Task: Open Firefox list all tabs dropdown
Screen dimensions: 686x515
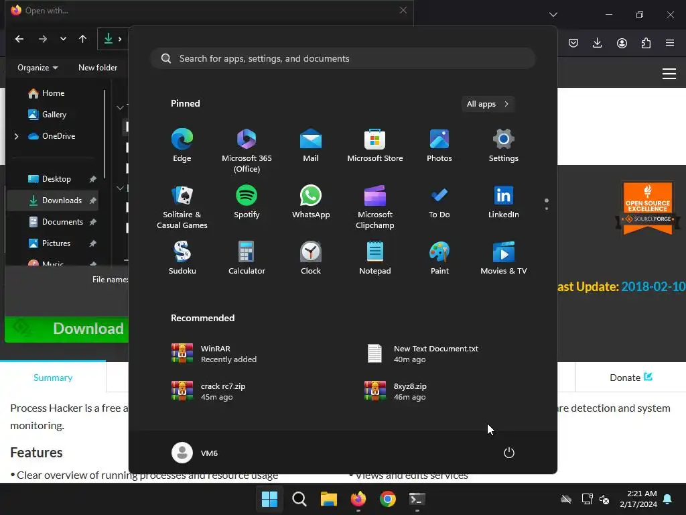Action: point(553,15)
